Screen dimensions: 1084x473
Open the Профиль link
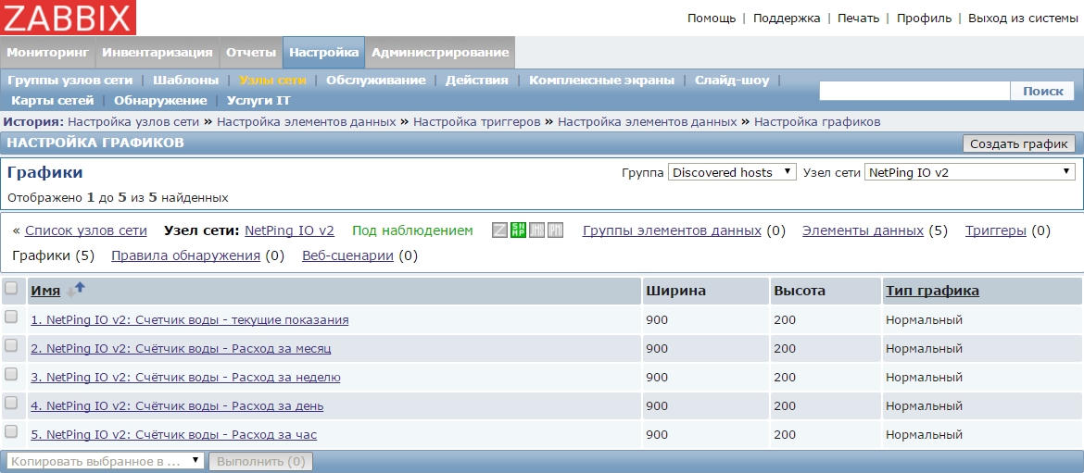pos(925,18)
